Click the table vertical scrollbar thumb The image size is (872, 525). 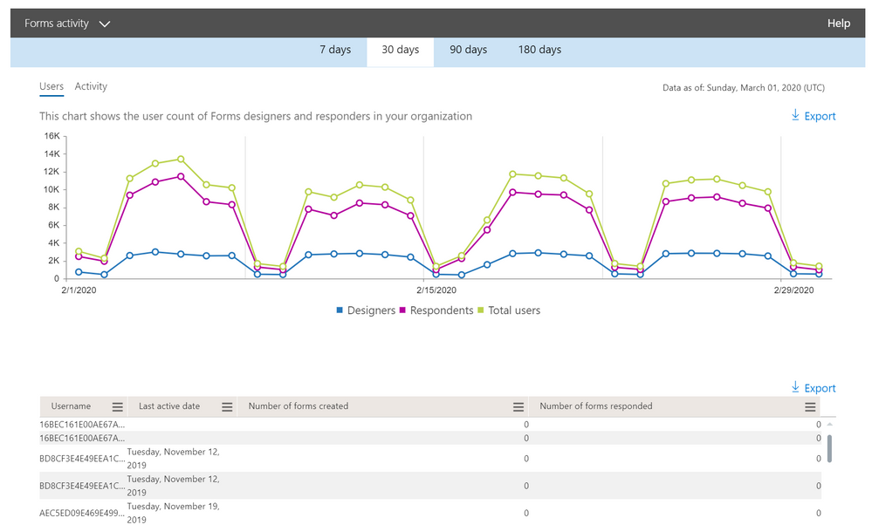(829, 447)
